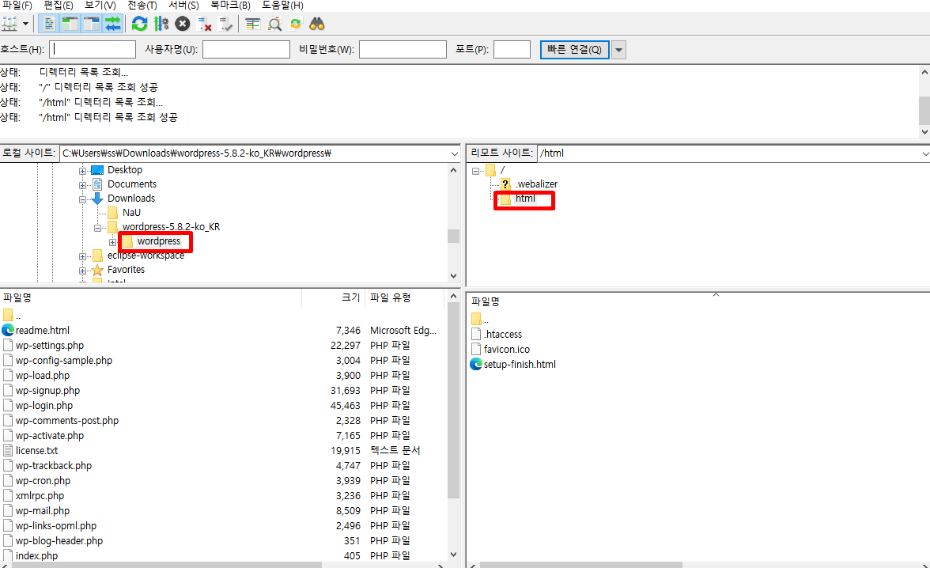930x568 pixels.
Task: Open the directory listing filters dialog
Action: 253,25
